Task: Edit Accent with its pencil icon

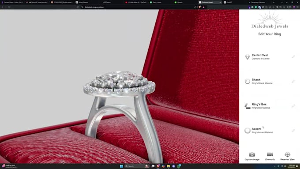Action: [x=293, y=131]
